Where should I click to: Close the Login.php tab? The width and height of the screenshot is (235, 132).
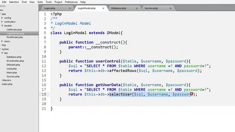tap(70, 8)
